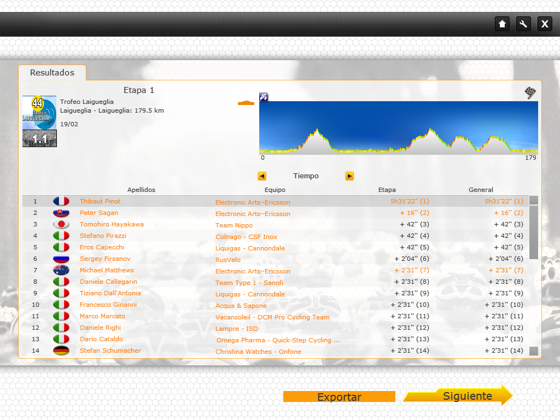Click Italian flag beside Marco Marcato
Viewport: 560px width, 420px height.
coord(61,316)
